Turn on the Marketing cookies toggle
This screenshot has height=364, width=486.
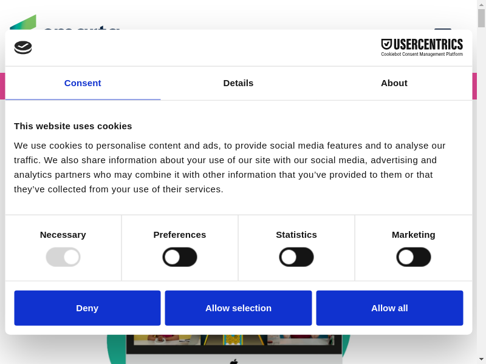[414, 257]
